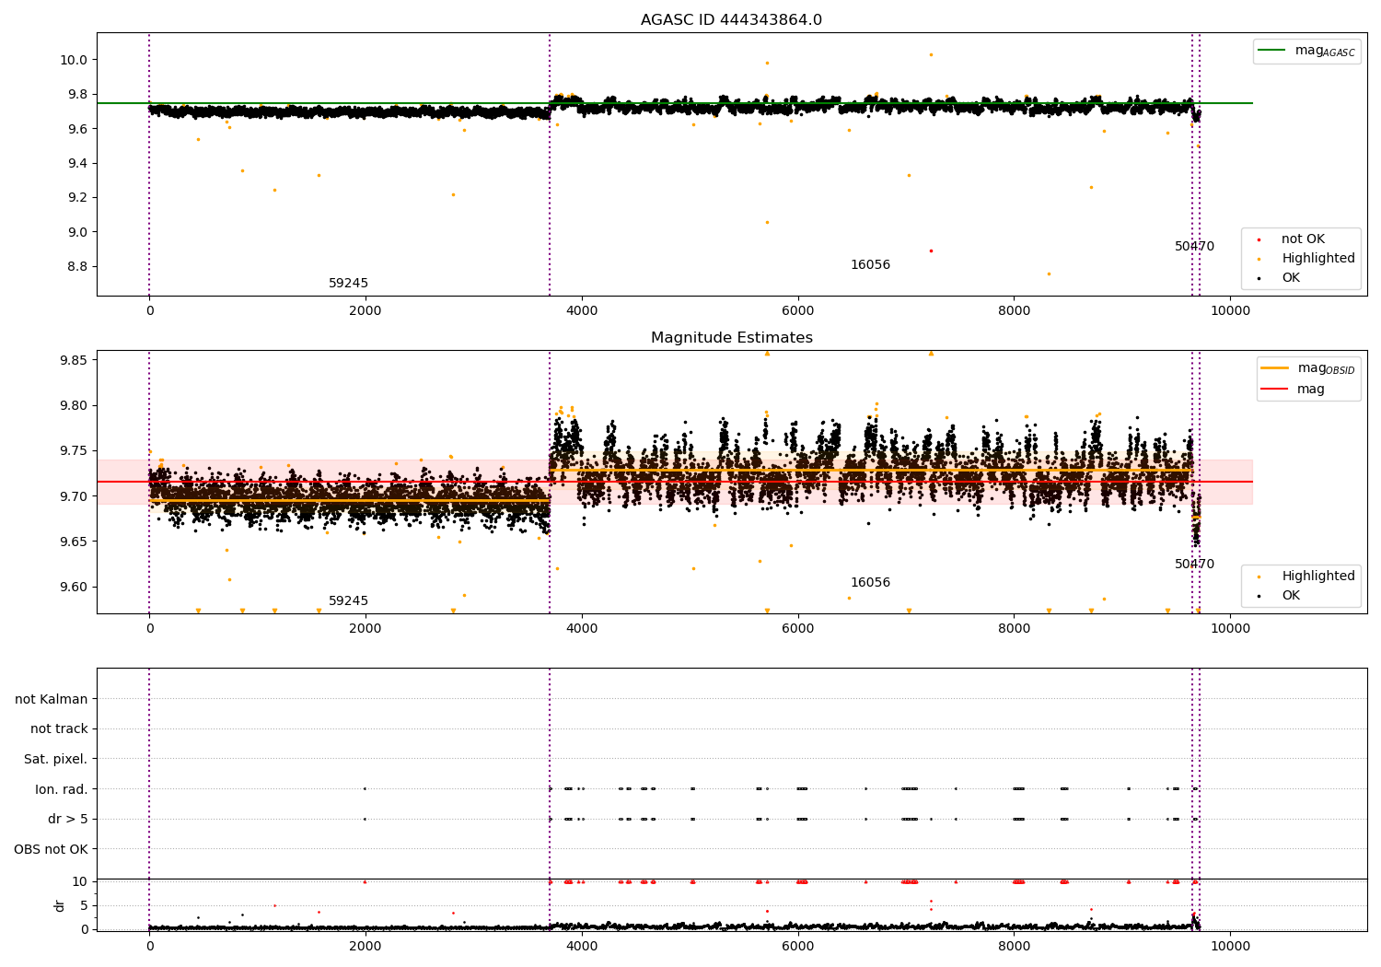Viewport: 1381px width, 967px height.
Task: Click the 9.85 y-axis tick label
Action: (74, 360)
